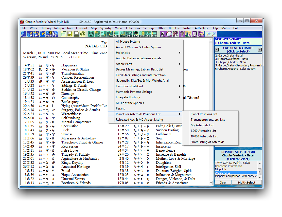Choose All House Systems menu entry

tap(145, 42)
